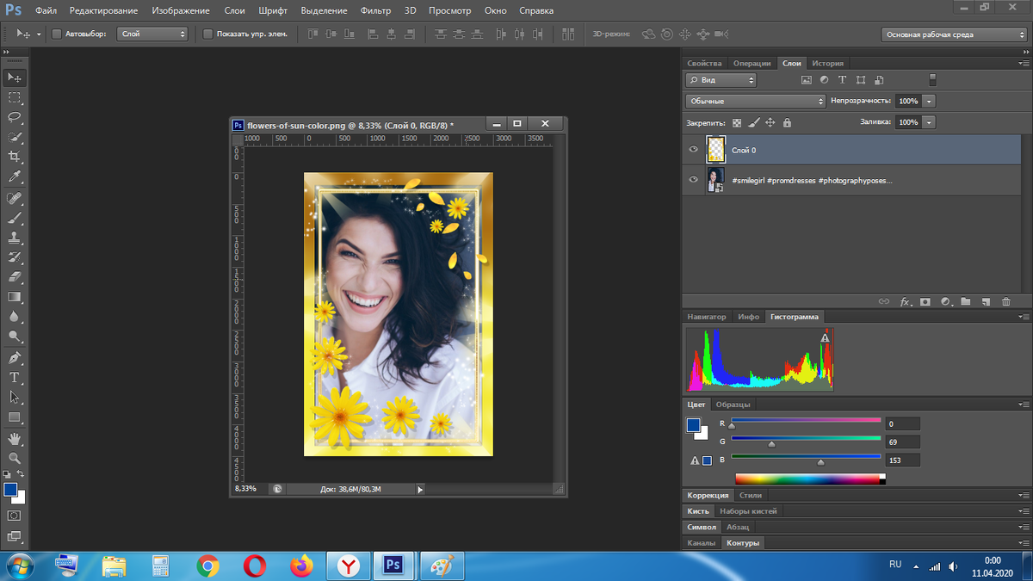This screenshot has height=581, width=1033.
Task: Select the Hand tool
Action: [15, 439]
